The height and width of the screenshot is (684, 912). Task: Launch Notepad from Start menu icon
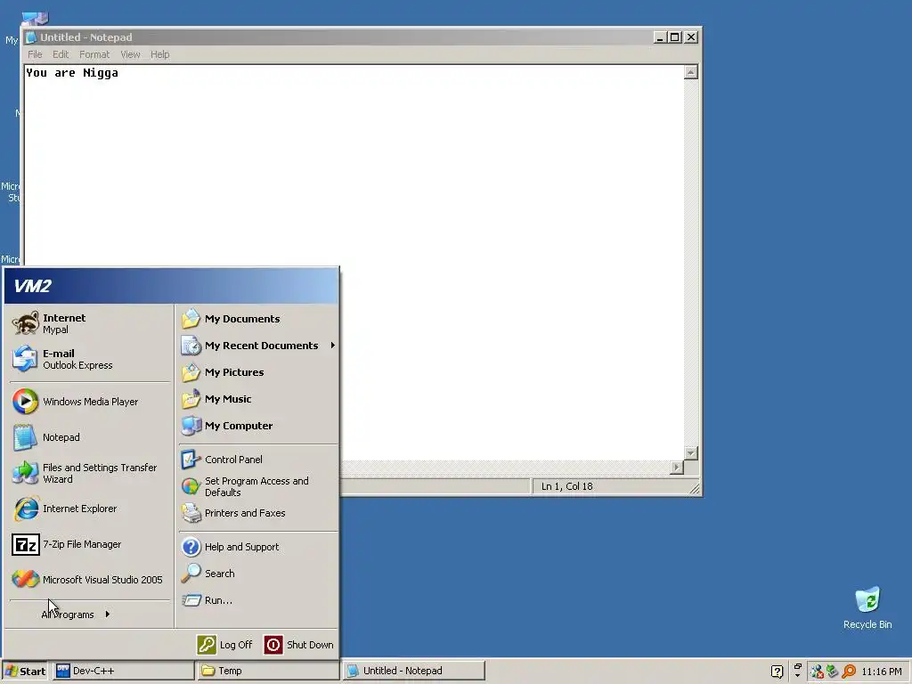[26, 437]
